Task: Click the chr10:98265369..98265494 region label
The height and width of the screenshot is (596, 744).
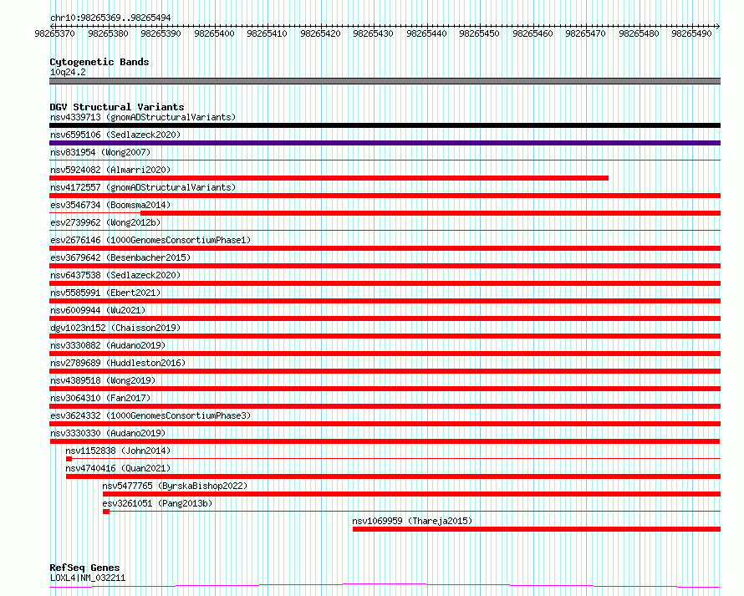Action: coord(110,18)
